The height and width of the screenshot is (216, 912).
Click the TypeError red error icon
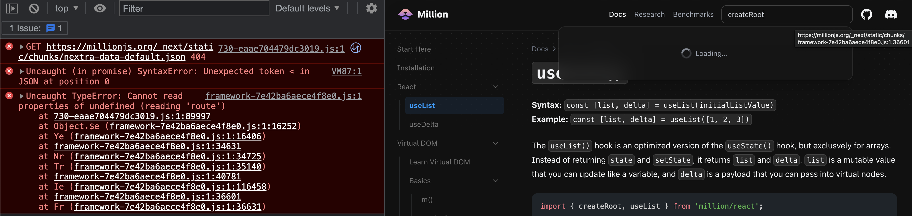click(10, 96)
